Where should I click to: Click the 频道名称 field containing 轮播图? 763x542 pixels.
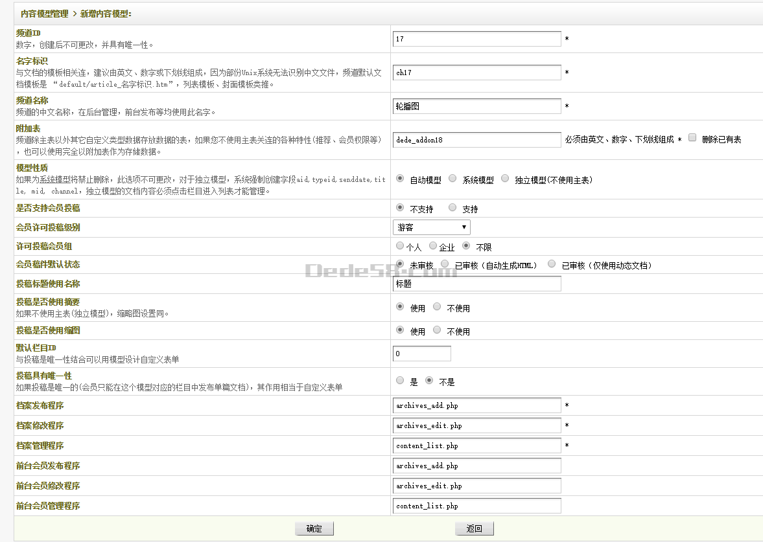(476, 106)
